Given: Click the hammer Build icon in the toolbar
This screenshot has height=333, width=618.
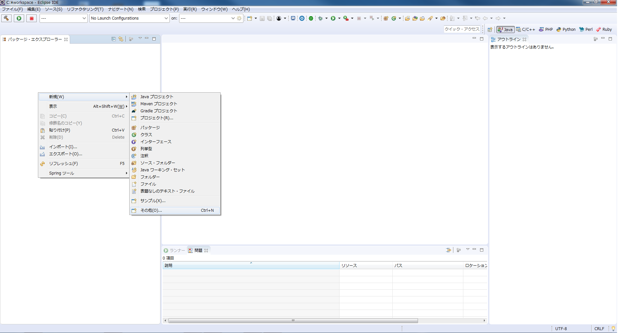Looking at the screenshot, I should [x=6, y=18].
